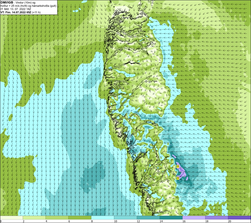Screen dimensions: 251x223
Task: Click the lower yellow '25' gust label
Action: click(x=178, y=178)
